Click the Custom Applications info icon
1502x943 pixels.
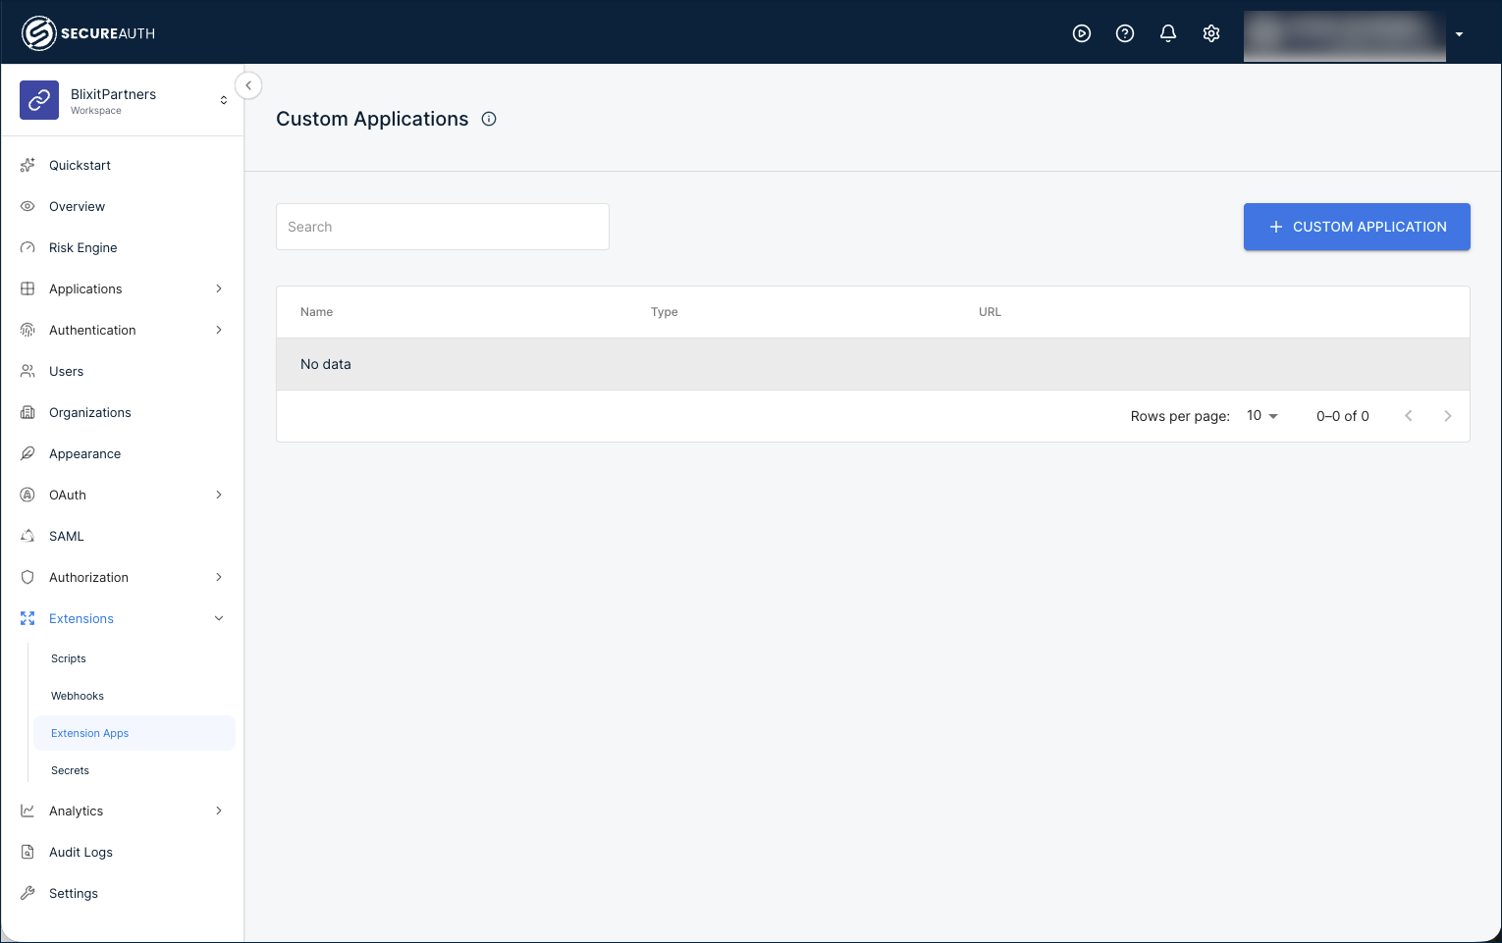489,119
